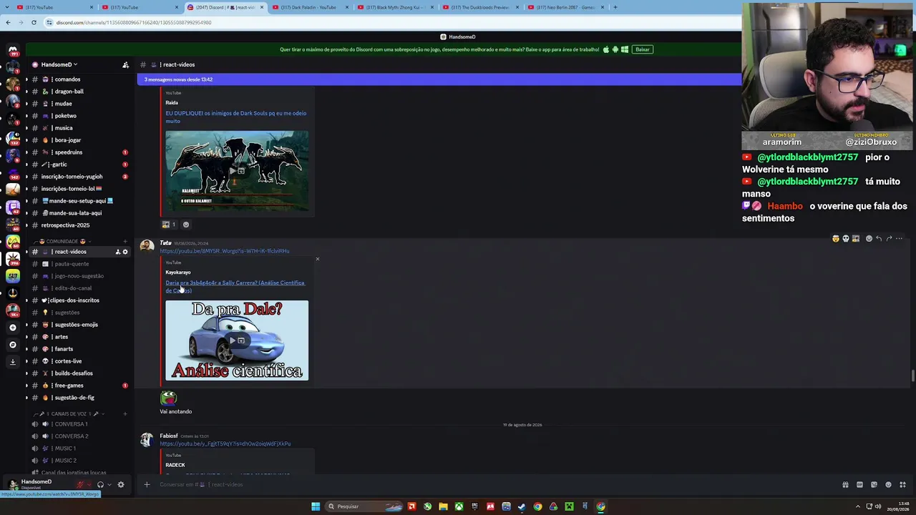Viewport: 916px width, 515px height.
Task: Open apps launcher in message bar
Action: pos(902,485)
